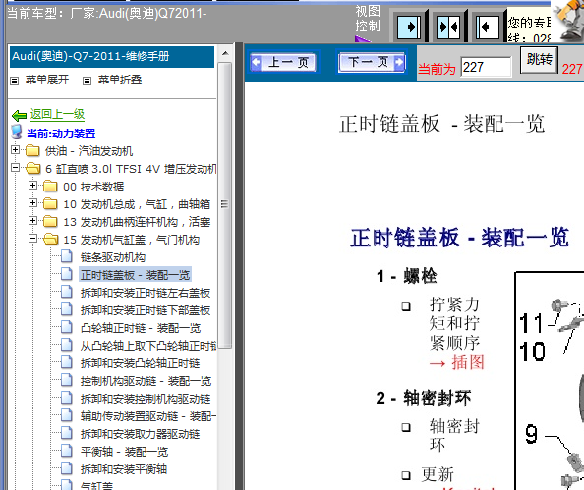The width and height of the screenshot is (584, 490).
Task: Open 控制机构驱动链 - 装配一览 page
Action: [146, 381]
